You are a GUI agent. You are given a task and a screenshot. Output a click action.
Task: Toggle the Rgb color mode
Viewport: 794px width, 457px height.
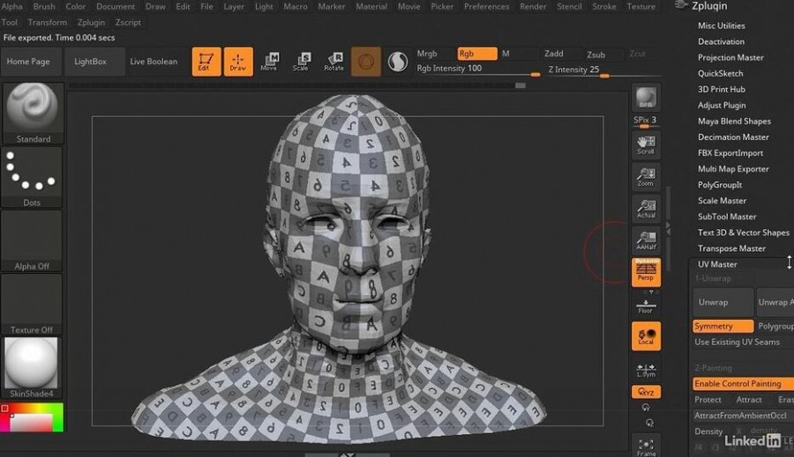[x=477, y=54]
